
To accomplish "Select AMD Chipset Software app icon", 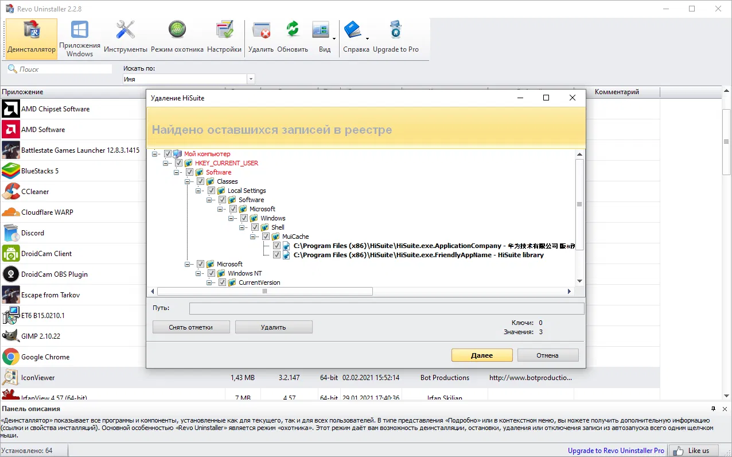I will (x=11, y=109).
